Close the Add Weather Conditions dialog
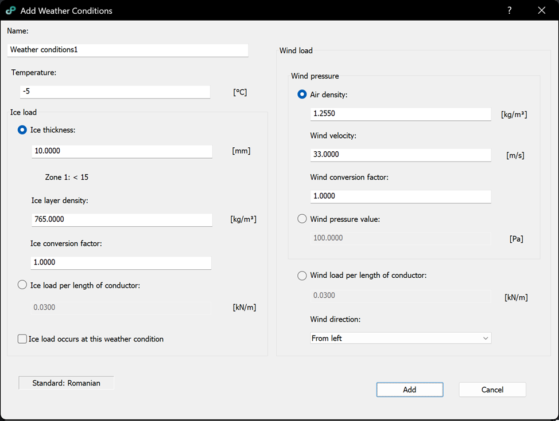The height and width of the screenshot is (421, 559). (x=541, y=10)
